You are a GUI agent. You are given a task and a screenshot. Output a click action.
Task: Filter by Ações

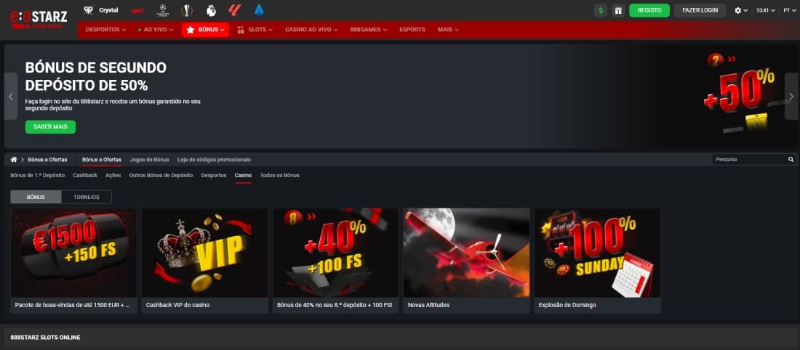tap(113, 175)
